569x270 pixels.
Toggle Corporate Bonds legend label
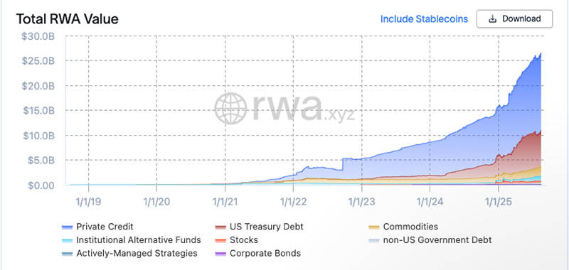click(x=265, y=253)
